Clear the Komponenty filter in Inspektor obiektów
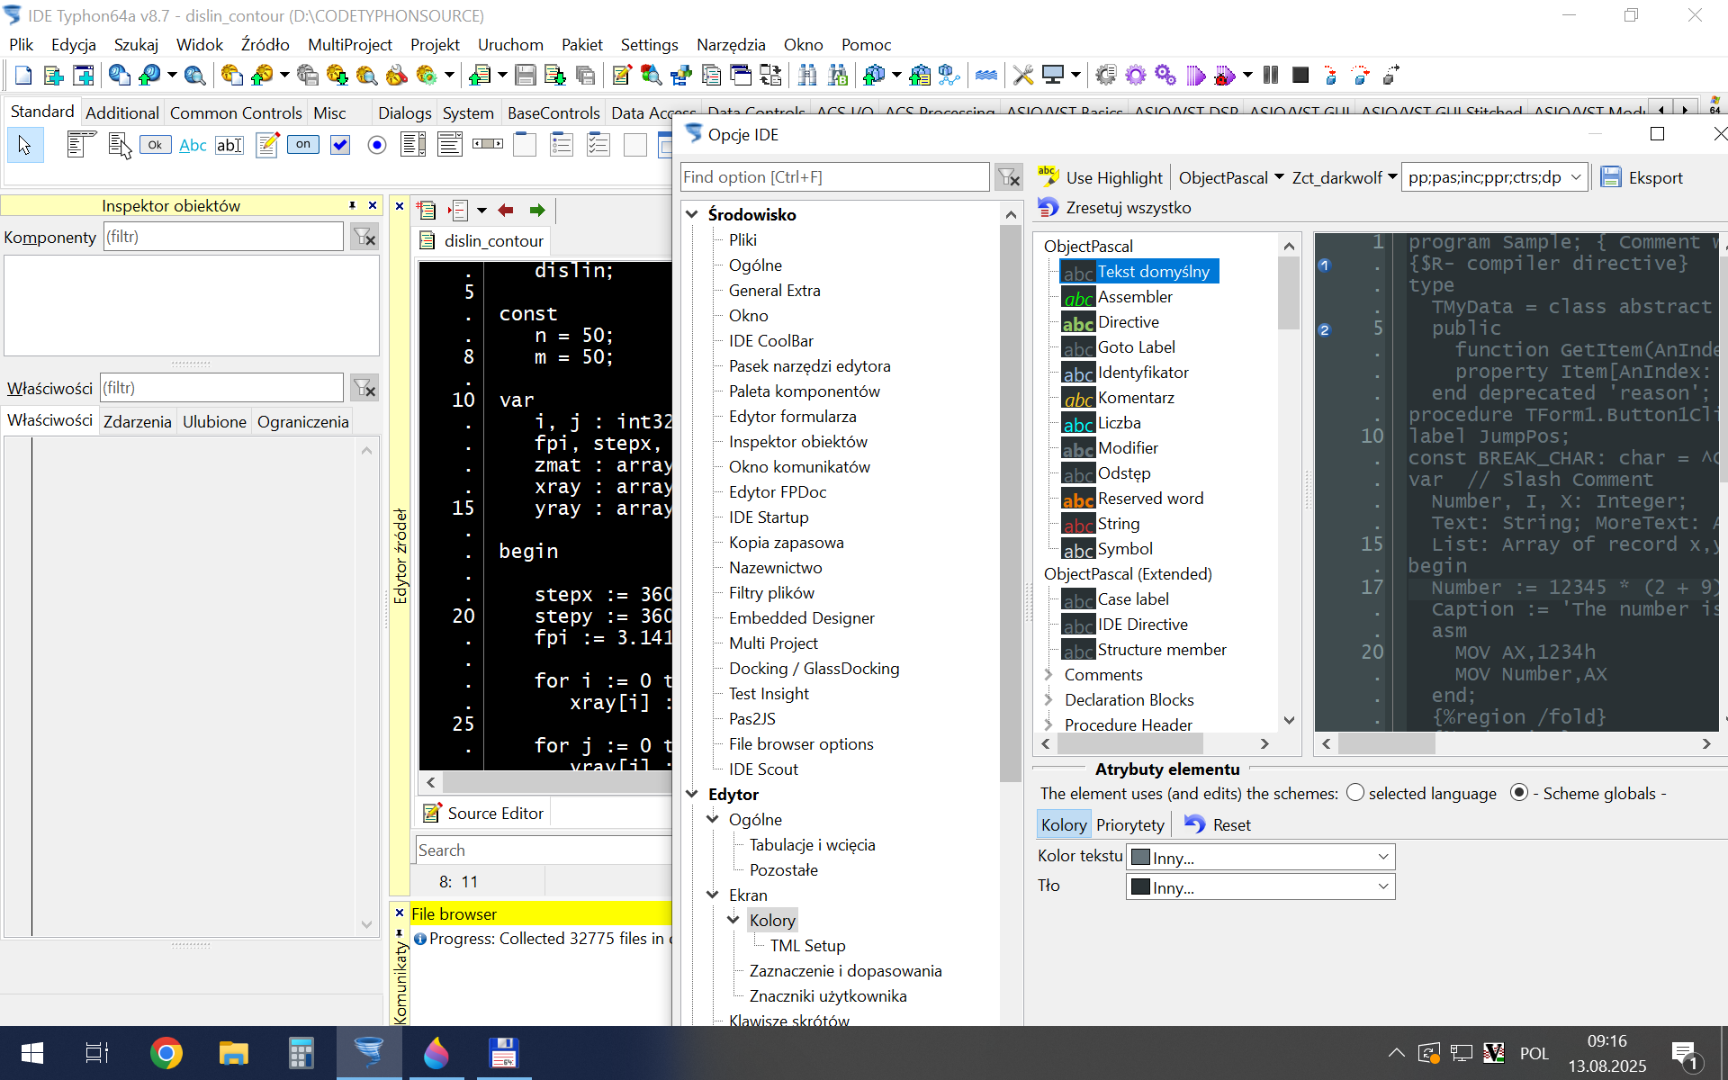Image resolution: width=1728 pixels, height=1080 pixels. click(364, 237)
